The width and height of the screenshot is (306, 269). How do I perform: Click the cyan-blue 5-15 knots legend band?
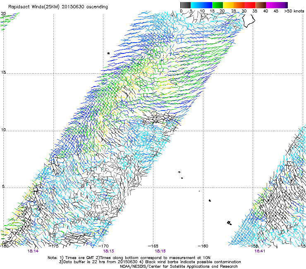[201, 5]
